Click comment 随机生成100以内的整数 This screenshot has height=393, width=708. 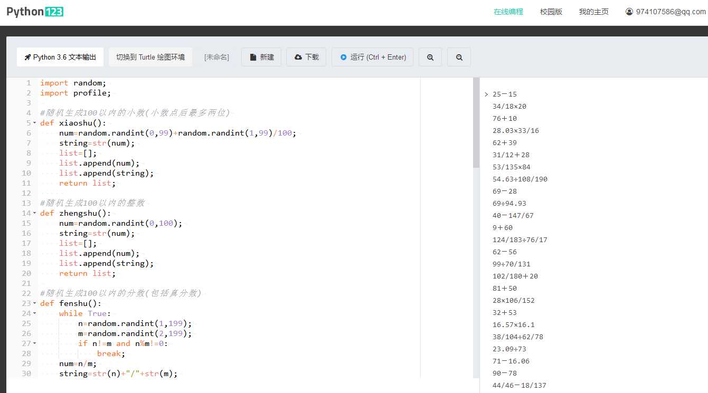(92, 203)
